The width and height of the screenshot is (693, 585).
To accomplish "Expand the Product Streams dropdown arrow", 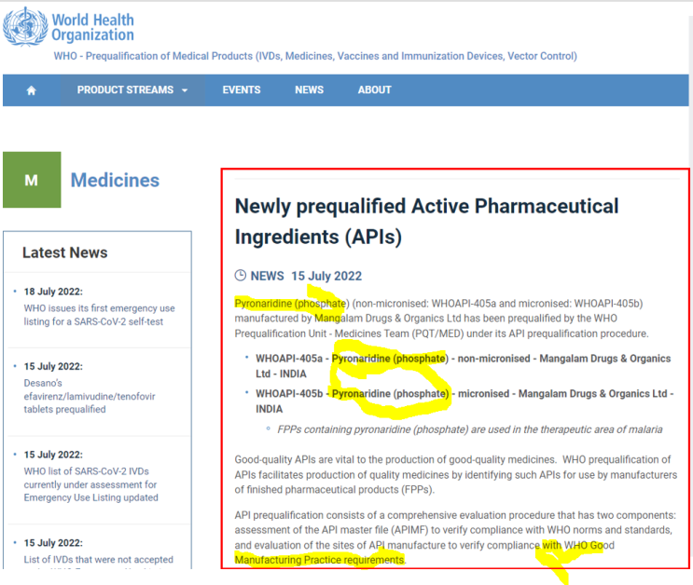I will pos(185,90).
